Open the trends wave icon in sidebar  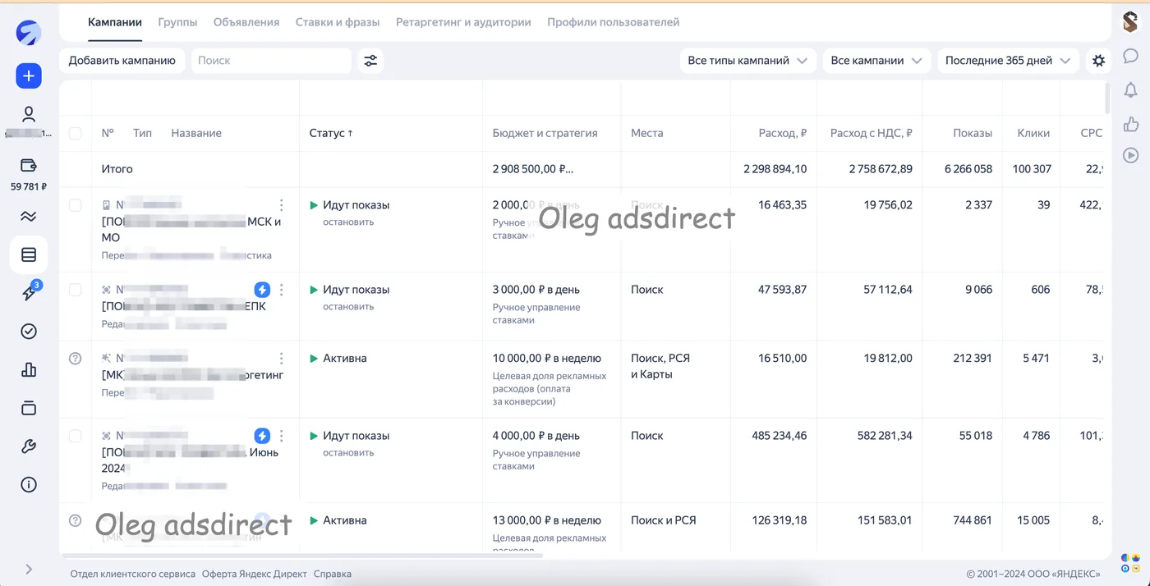[x=29, y=217]
